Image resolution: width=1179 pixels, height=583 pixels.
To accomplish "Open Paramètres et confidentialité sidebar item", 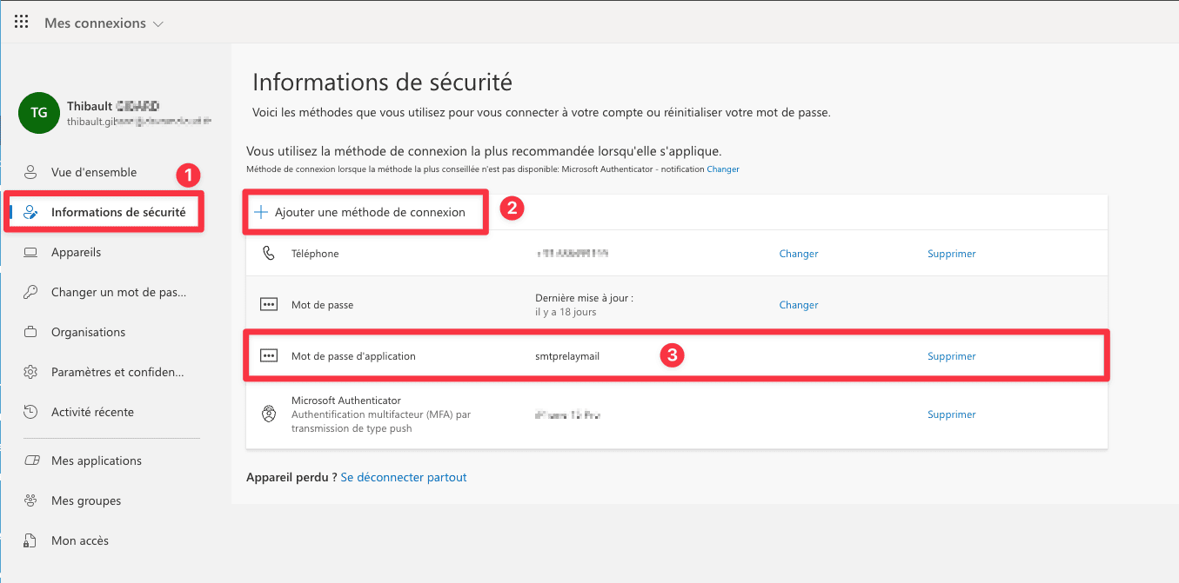I will coord(117,372).
